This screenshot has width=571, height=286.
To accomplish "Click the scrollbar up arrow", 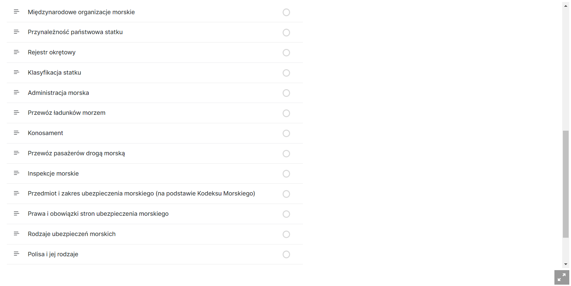I will (566, 6).
